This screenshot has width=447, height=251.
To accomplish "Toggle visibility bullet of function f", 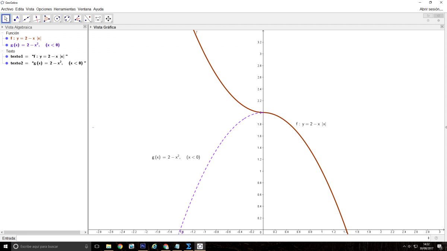I will point(7,38).
